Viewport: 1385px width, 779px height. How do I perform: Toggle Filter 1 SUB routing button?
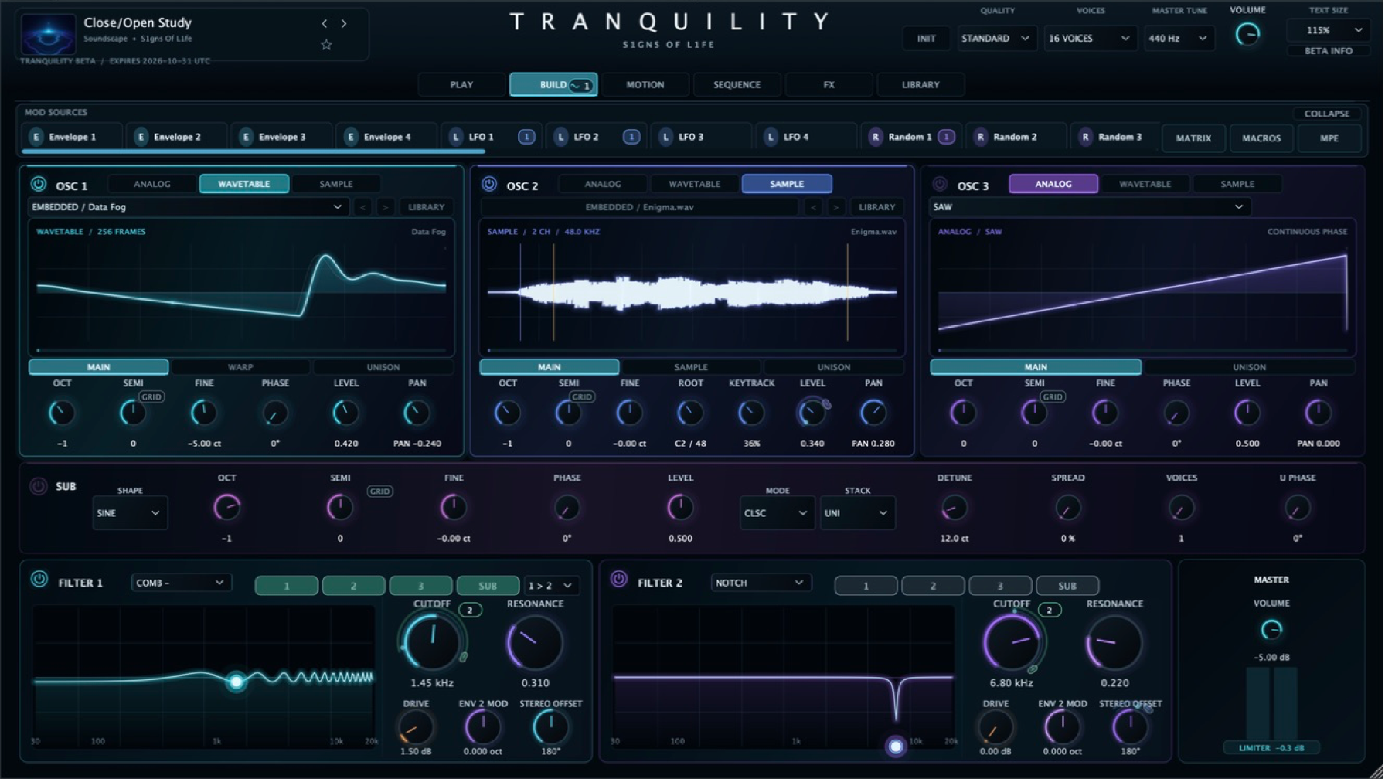point(488,586)
